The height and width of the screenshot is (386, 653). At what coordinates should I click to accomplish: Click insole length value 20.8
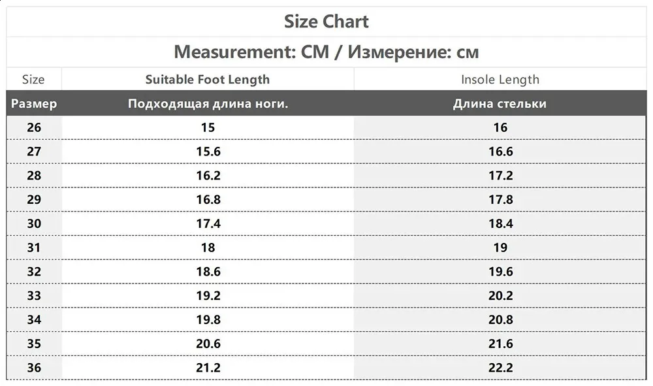pos(501,320)
